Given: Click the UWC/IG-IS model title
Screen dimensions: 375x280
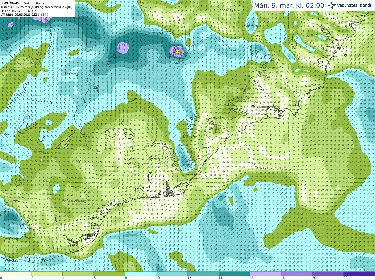Looking at the screenshot, I should (x=10, y=3).
